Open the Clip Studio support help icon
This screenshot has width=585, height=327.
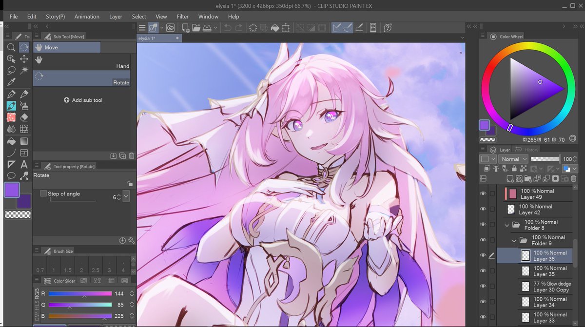(x=388, y=28)
